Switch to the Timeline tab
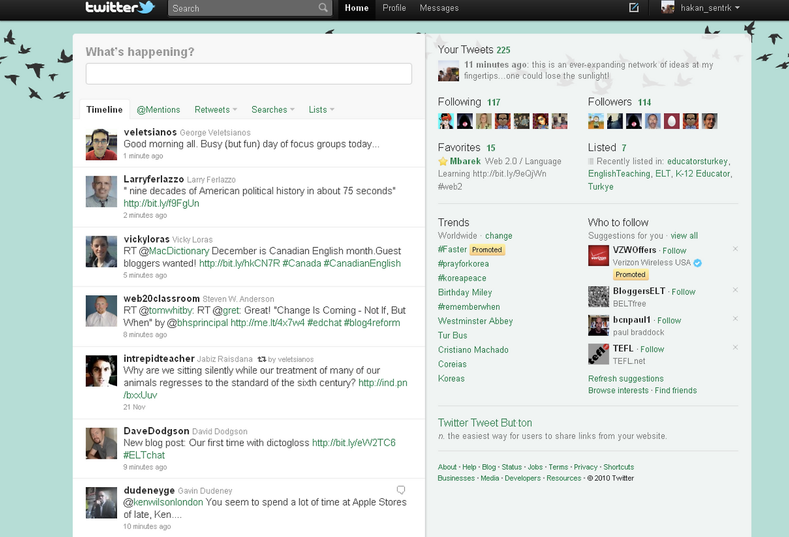 [105, 110]
